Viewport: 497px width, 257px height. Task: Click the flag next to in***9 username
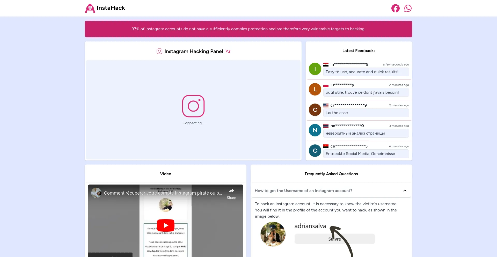(326, 64)
